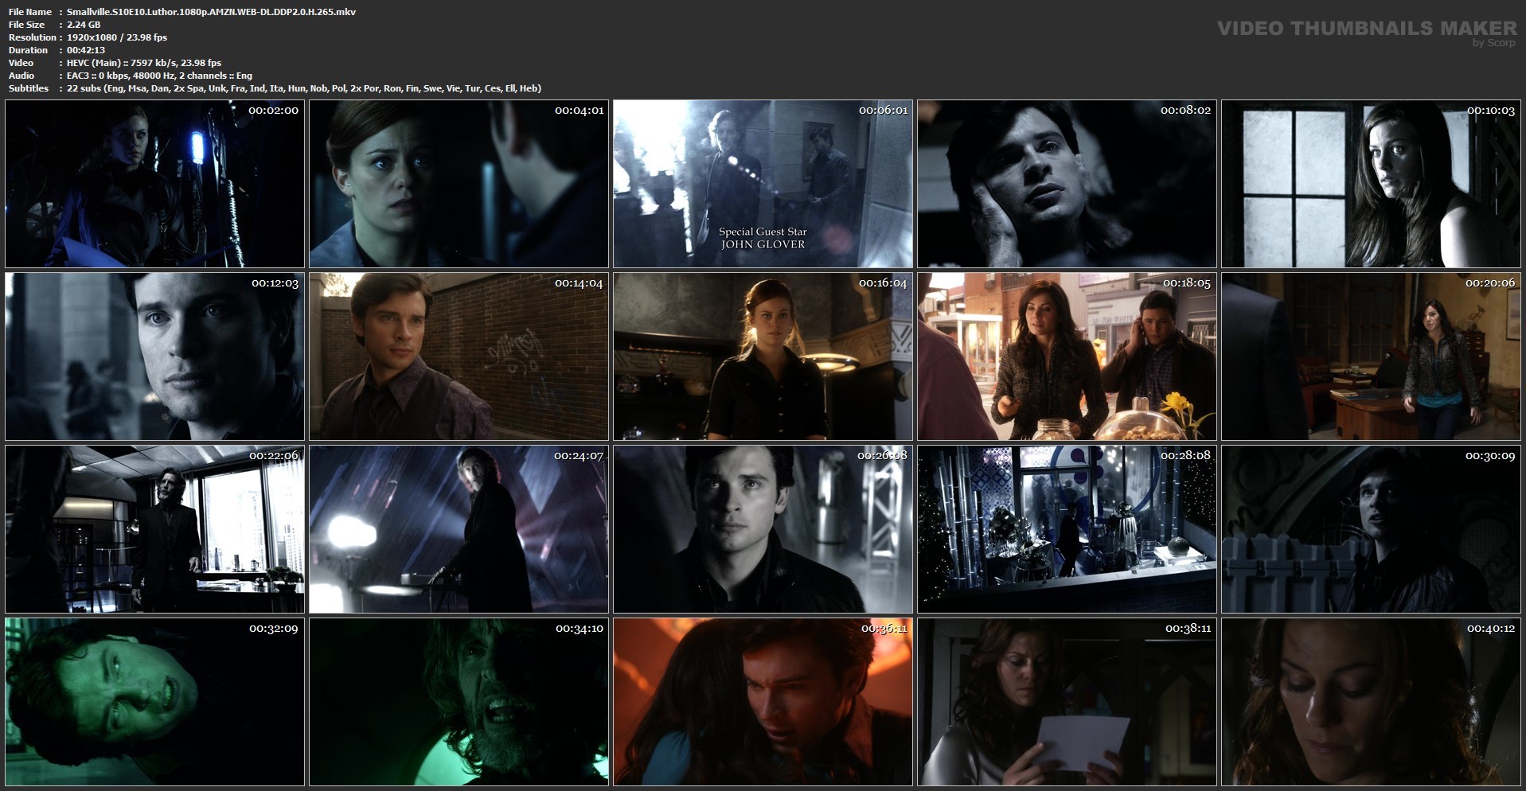Select the thumbnail stamped 00:10:03
The width and height of the screenshot is (1526, 791).
point(1371,184)
